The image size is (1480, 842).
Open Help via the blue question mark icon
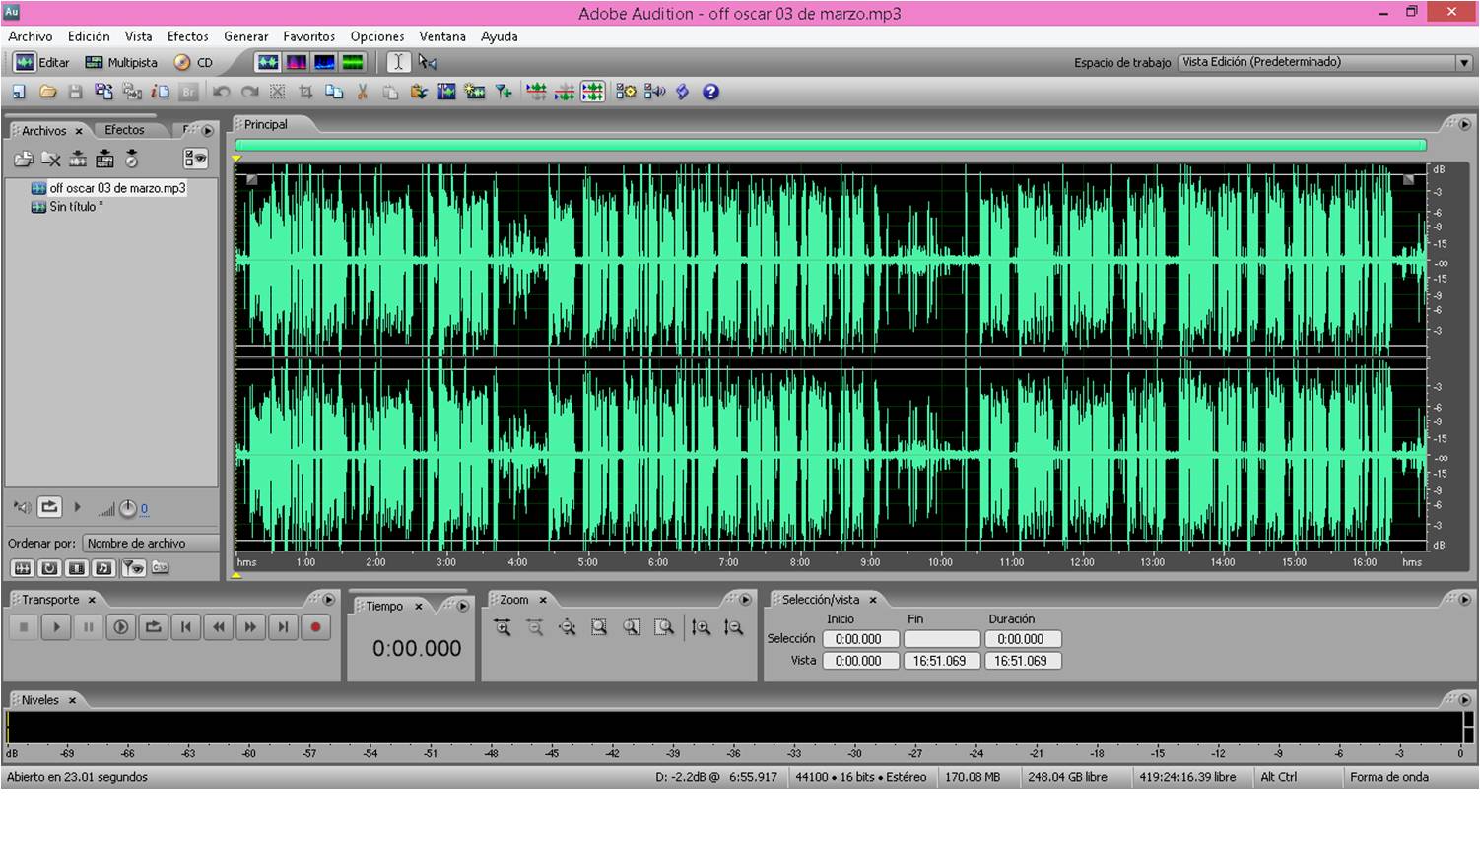pyautogui.click(x=710, y=92)
